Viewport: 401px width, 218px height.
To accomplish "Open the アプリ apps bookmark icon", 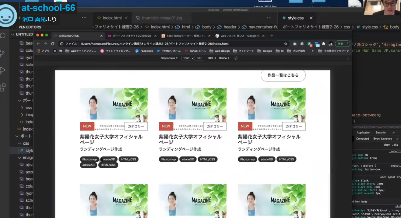I will click(43, 51).
